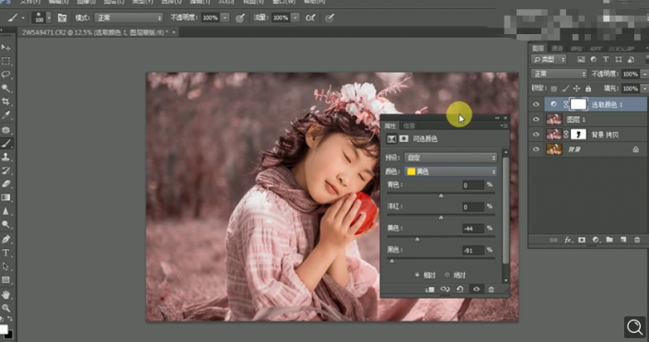
Task: Open the brush opacity slider arrow
Action: pos(226,18)
